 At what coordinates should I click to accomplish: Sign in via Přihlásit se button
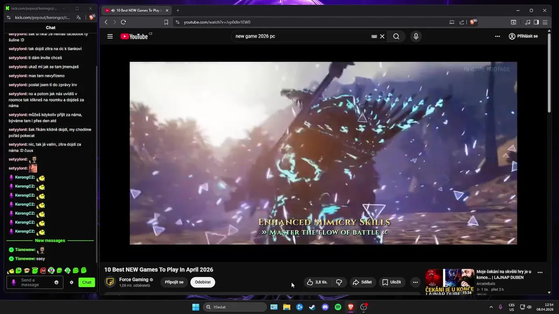[x=523, y=36]
